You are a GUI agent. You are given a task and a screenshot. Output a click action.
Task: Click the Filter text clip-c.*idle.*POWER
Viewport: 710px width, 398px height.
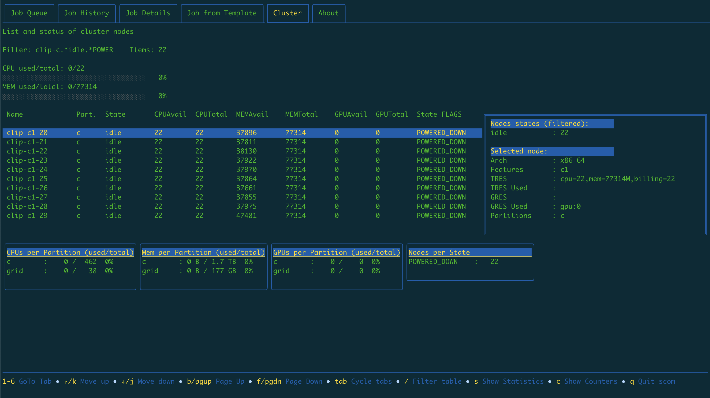pos(74,50)
